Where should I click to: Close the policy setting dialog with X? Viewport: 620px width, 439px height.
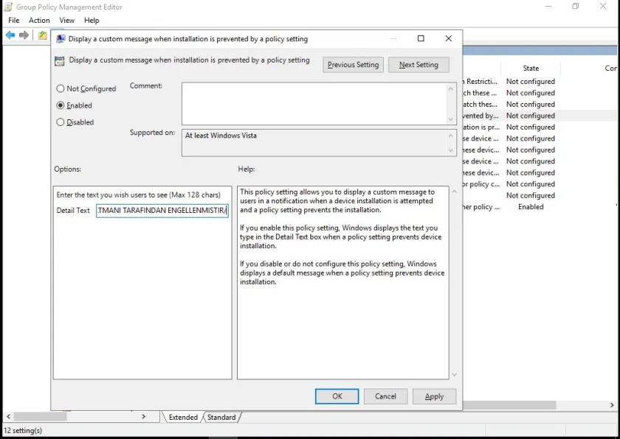tap(448, 38)
